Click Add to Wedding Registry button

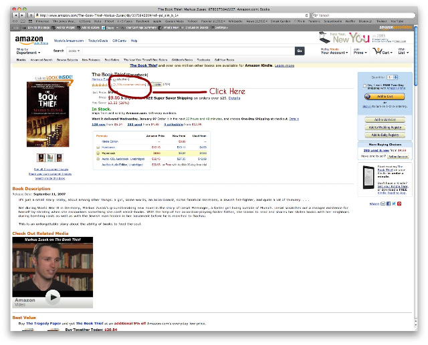point(385,127)
